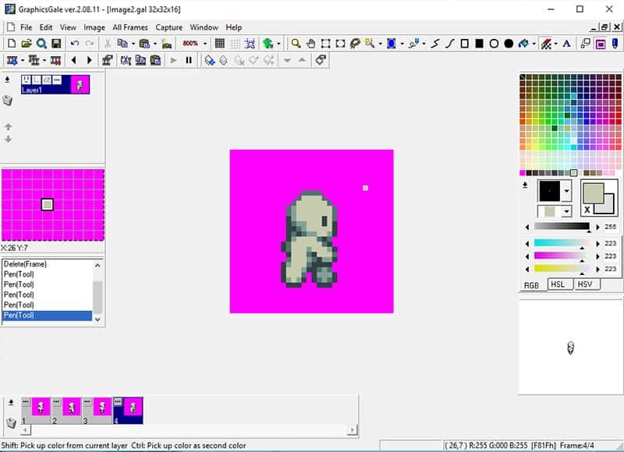Expand the paste options dropdown arrow

coord(154,44)
